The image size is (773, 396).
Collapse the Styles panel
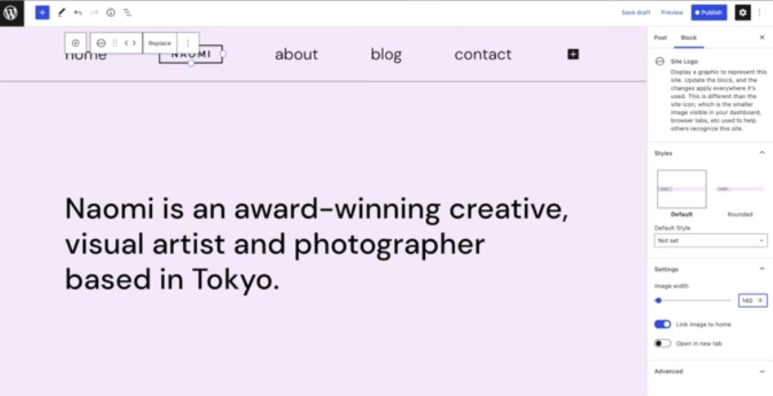pyautogui.click(x=762, y=153)
